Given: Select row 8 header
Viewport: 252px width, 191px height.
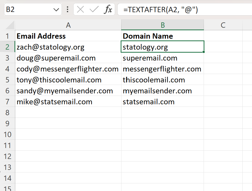Looking at the screenshot, I should tap(7, 112).
